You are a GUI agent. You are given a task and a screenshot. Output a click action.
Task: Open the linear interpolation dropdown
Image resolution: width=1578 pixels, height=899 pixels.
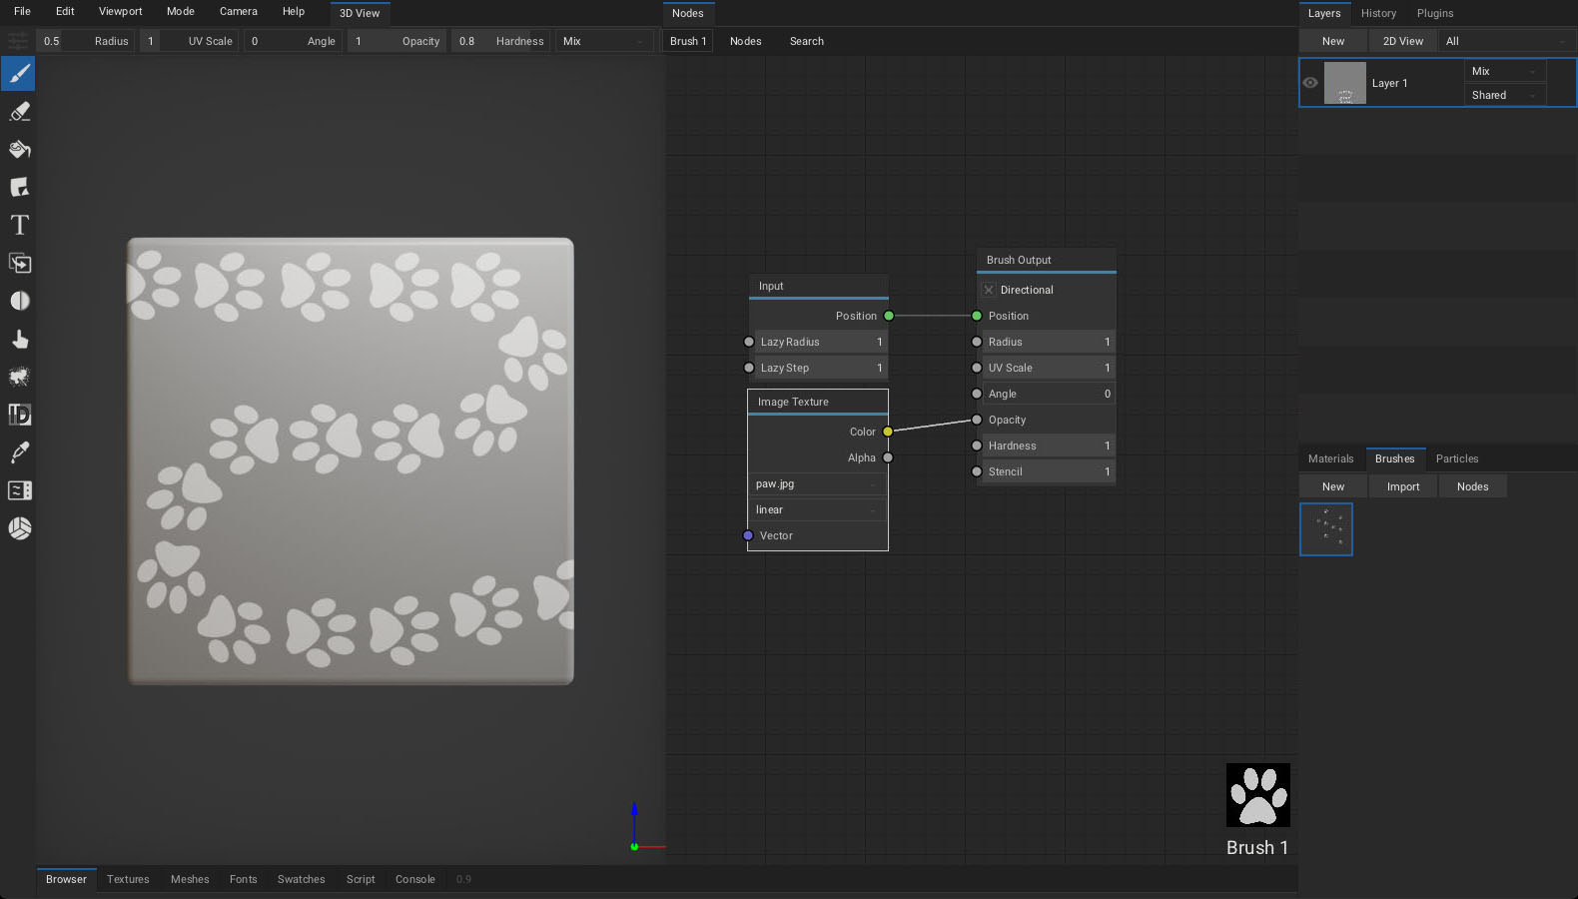816,510
